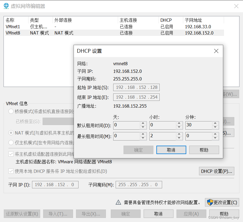Click the shield icon on 更改设置 button
This screenshot has height=222, width=243.
[x=210, y=202]
